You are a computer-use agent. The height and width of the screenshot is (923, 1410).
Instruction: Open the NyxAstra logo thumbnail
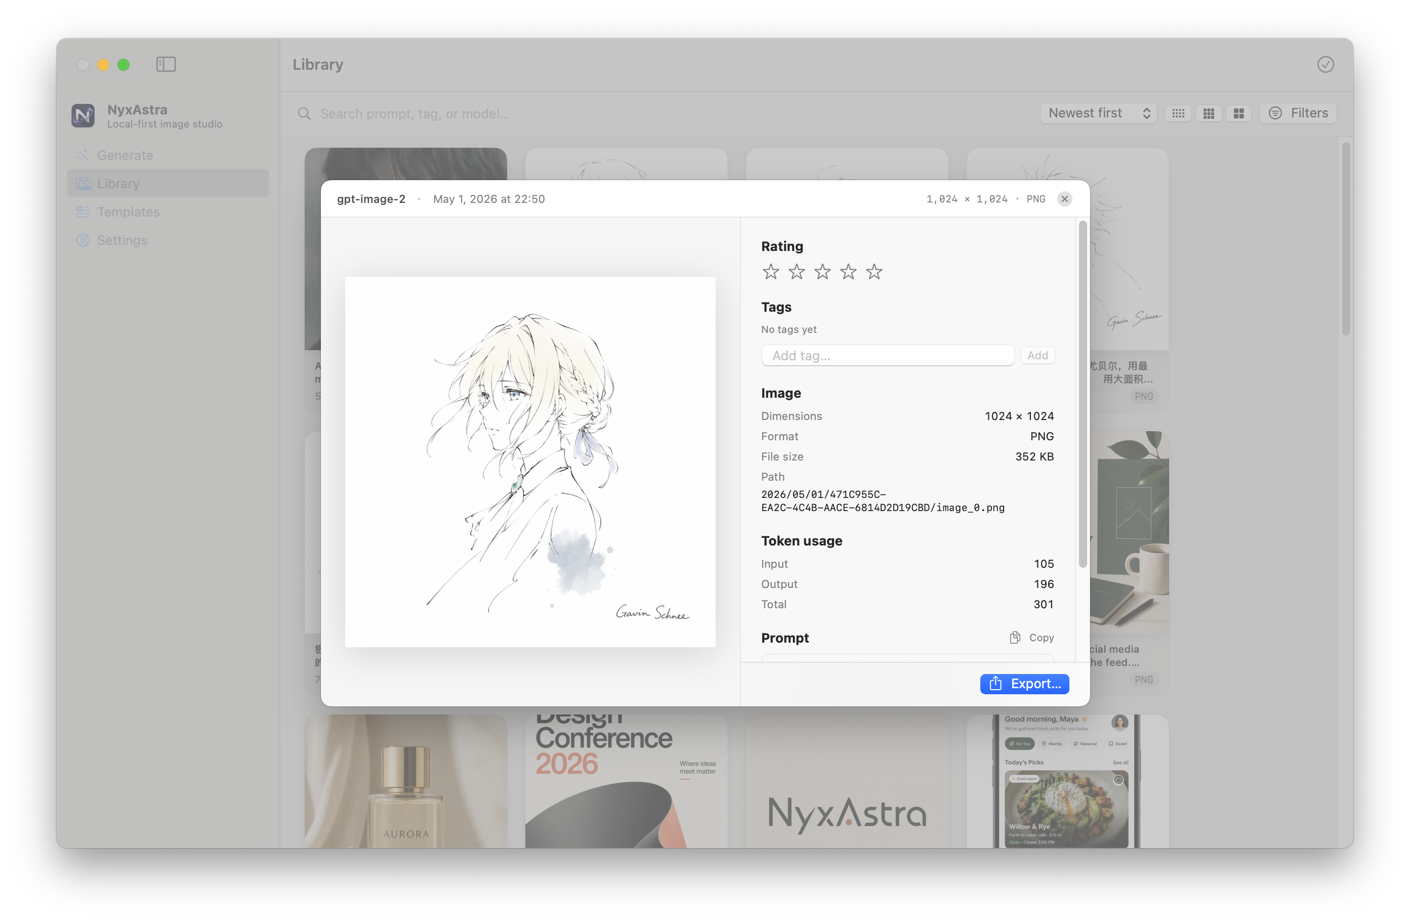click(847, 781)
